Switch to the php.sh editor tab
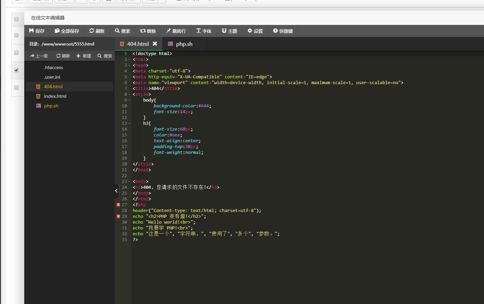 coord(184,44)
